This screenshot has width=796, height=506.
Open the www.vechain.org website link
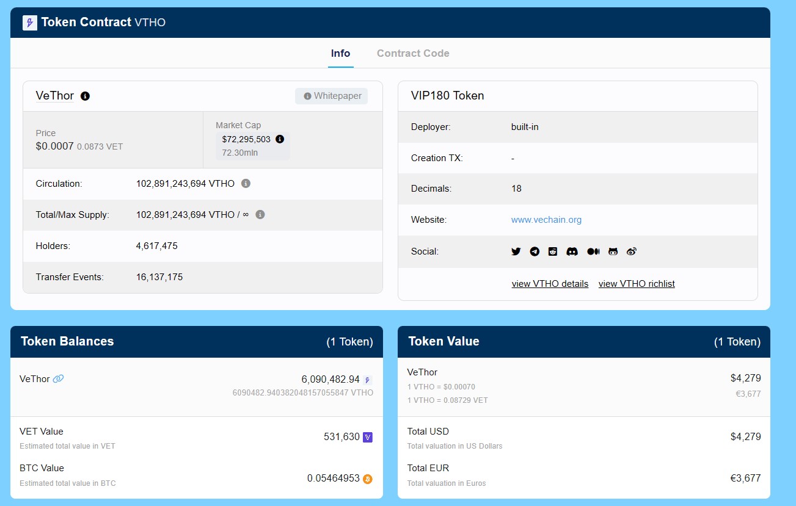tap(546, 220)
